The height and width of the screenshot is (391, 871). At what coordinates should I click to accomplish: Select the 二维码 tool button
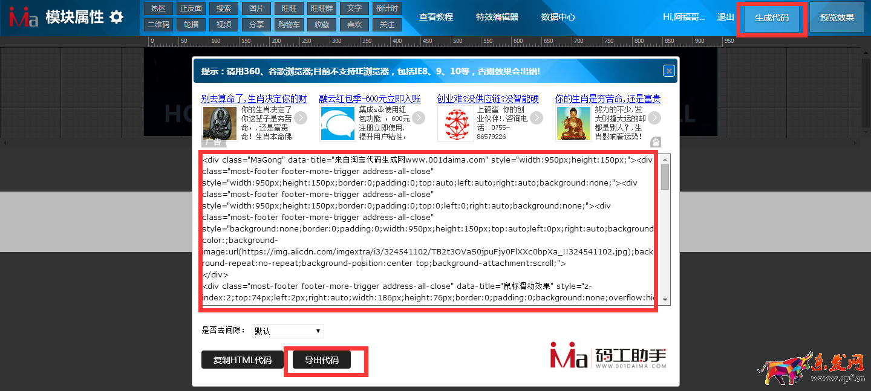[158, 25]
